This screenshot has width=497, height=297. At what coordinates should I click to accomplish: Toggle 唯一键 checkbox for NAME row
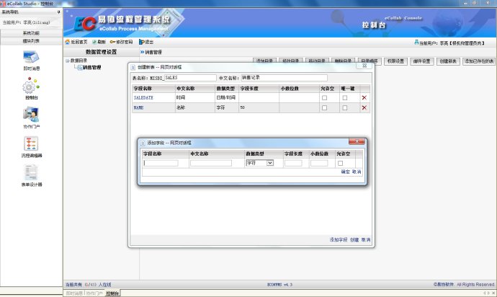click(345, 108)
